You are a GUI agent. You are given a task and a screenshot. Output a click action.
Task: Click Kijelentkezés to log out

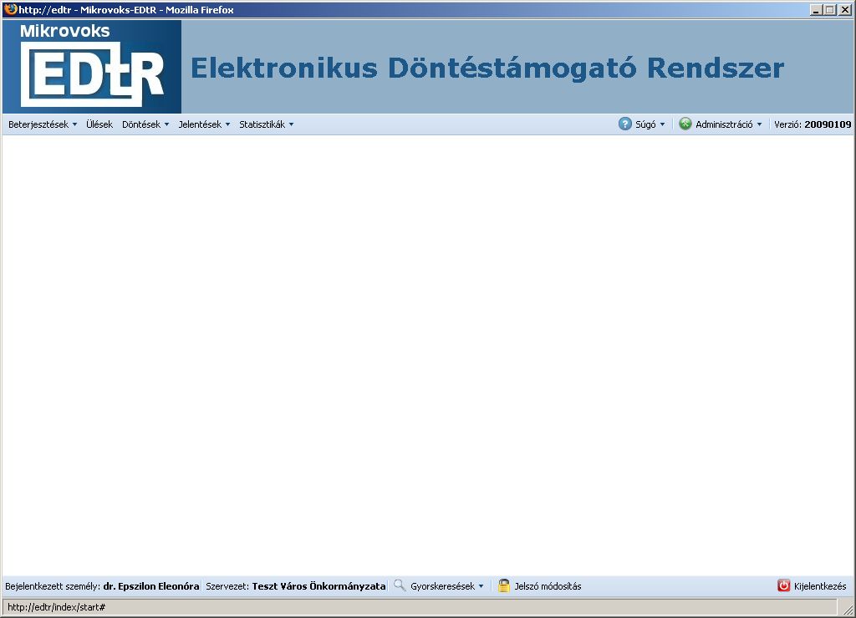(820, 586)
